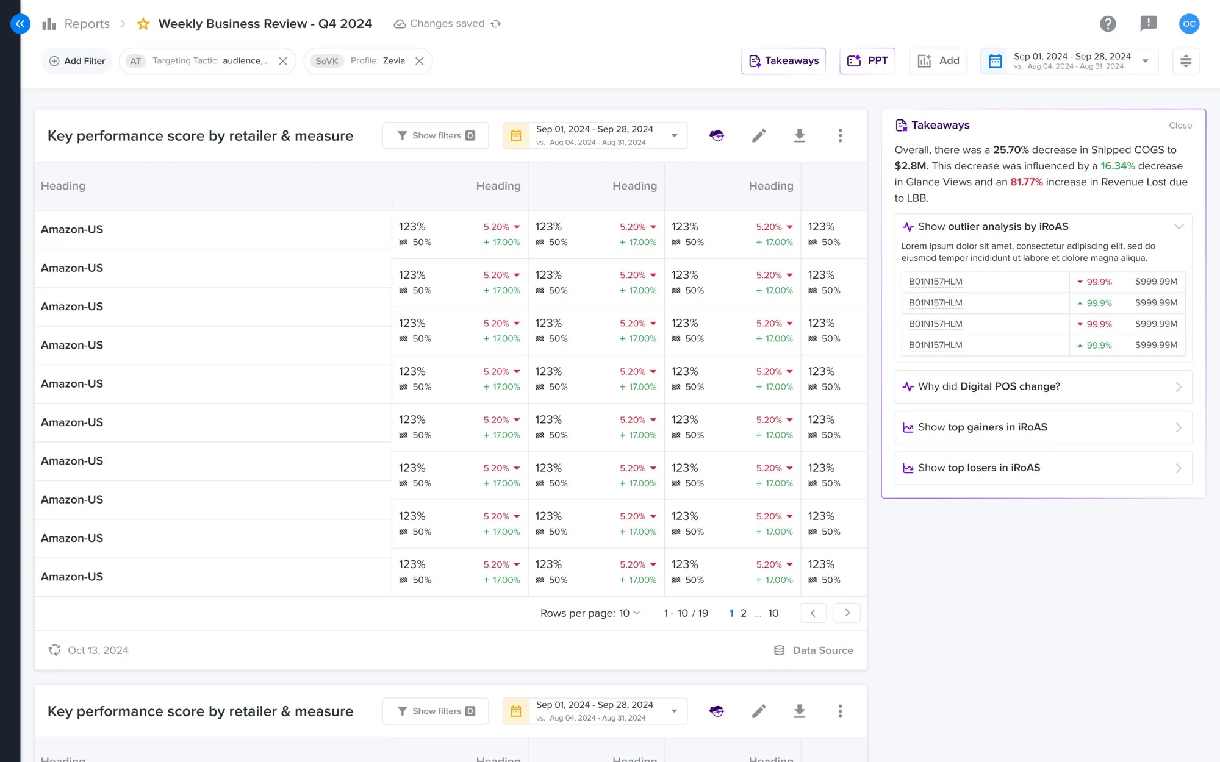Select current page 1 in pagination
Viewport: 1220px width, 762px height.
click(731, 613)
